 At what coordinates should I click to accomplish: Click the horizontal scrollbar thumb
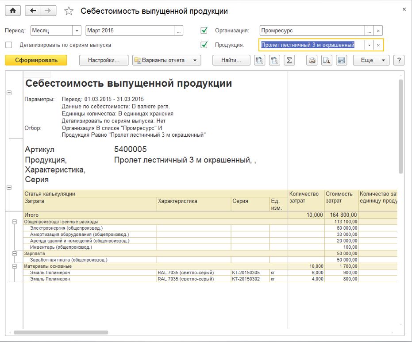click(61, 333)
